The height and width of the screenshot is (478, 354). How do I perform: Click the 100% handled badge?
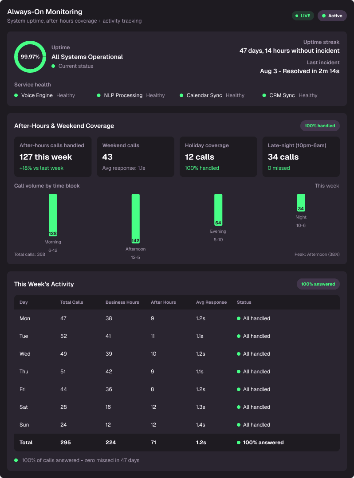point(320,126)
